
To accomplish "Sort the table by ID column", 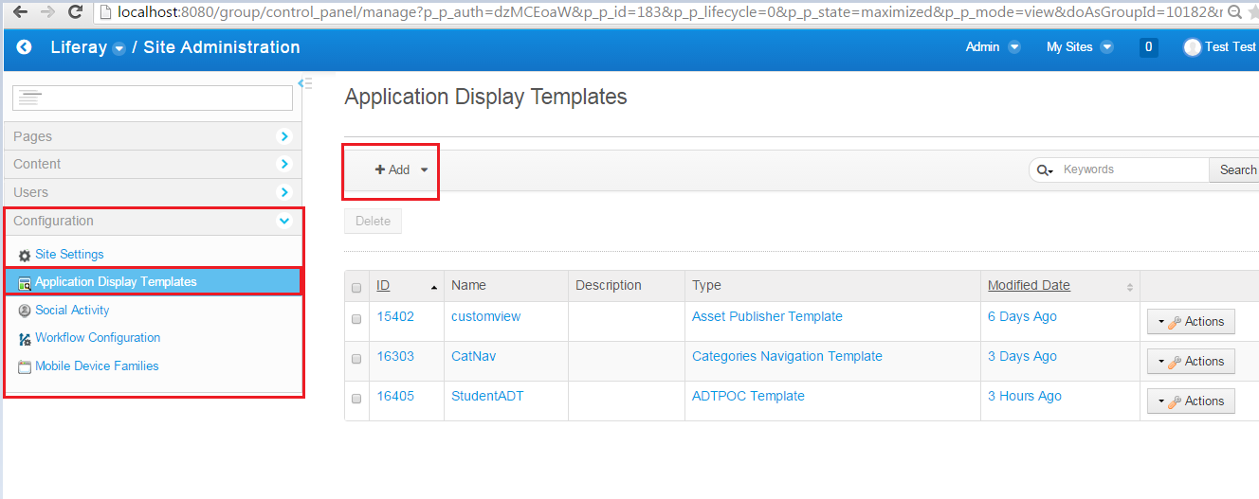I will 383,286.
